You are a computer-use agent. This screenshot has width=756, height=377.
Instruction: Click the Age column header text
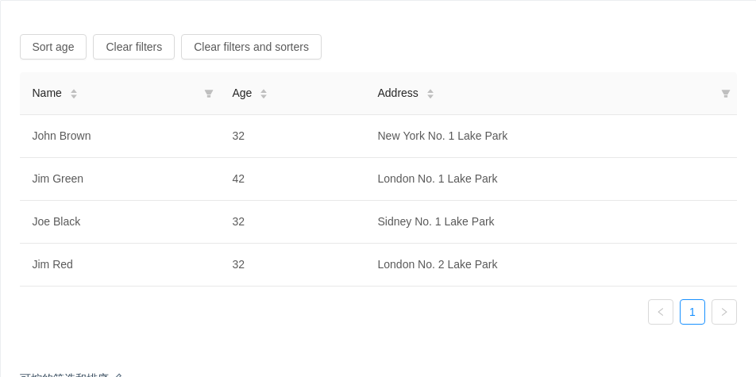point(242,93)
